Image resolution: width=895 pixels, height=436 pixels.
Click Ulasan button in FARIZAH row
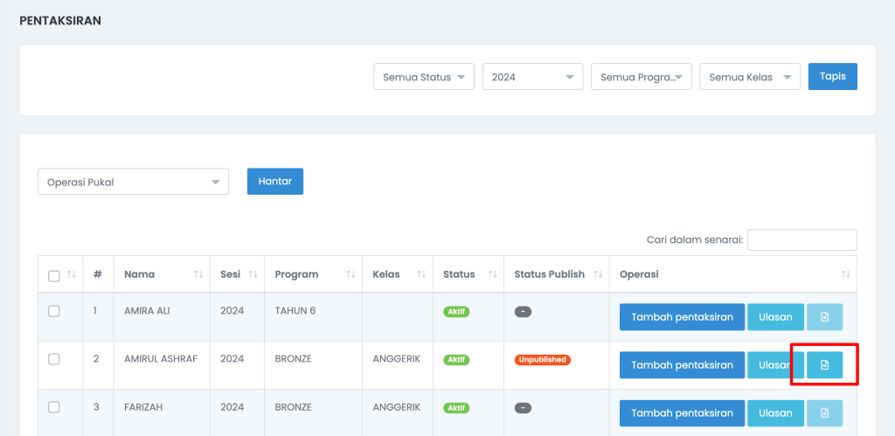pos(776,413)
